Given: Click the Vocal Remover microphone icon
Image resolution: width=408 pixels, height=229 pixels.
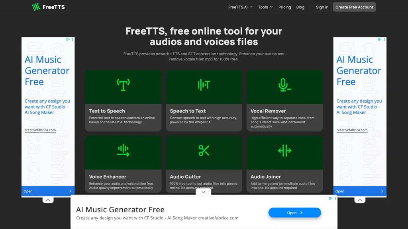Looking at the screenshot, I should click(284, 85).
